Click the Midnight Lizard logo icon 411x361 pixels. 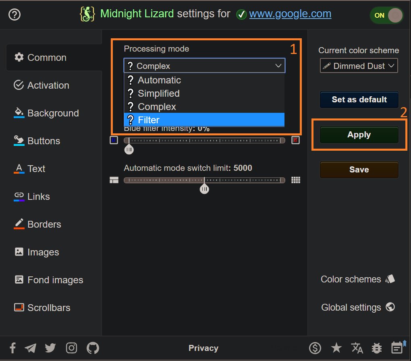coord(87,14)
